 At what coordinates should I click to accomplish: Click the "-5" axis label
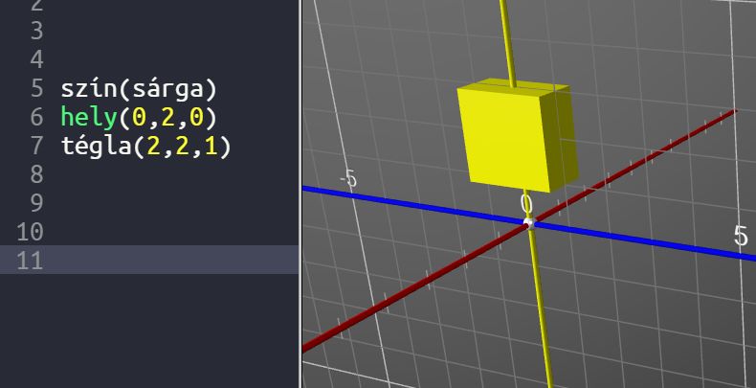(x=347, y=178)
